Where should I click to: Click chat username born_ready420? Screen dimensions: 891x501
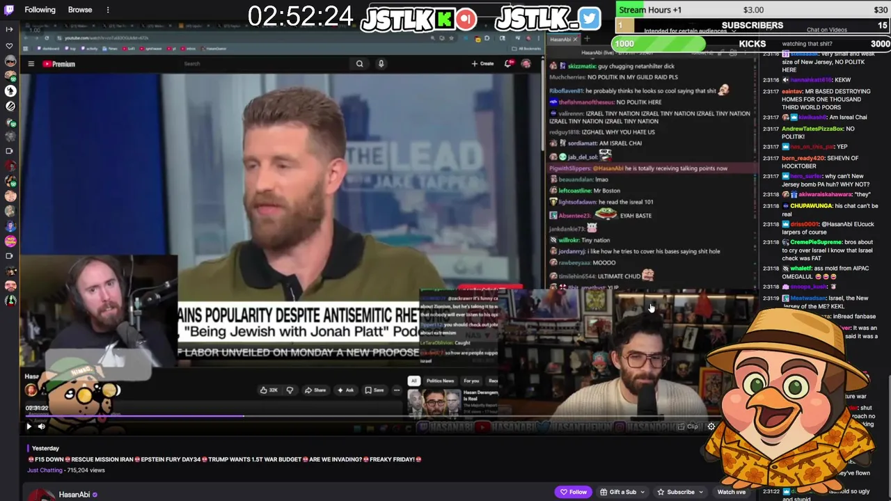(802, 158)
